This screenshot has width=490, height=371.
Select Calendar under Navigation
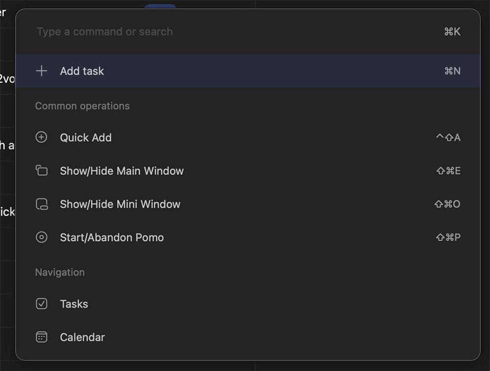(82, 337)
